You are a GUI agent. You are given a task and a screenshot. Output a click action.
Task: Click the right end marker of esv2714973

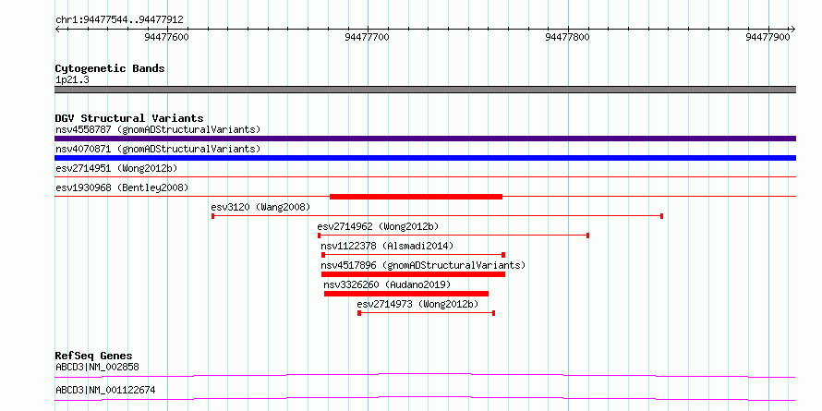[494, 313]
